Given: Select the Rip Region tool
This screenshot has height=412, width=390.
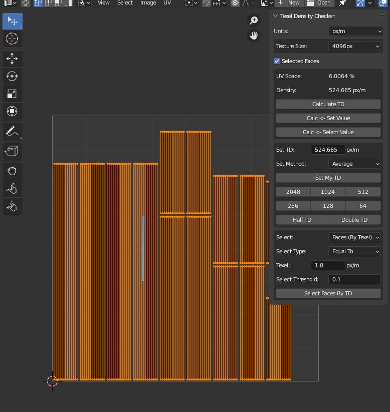Looking at the screenshot, I should 12,151.
